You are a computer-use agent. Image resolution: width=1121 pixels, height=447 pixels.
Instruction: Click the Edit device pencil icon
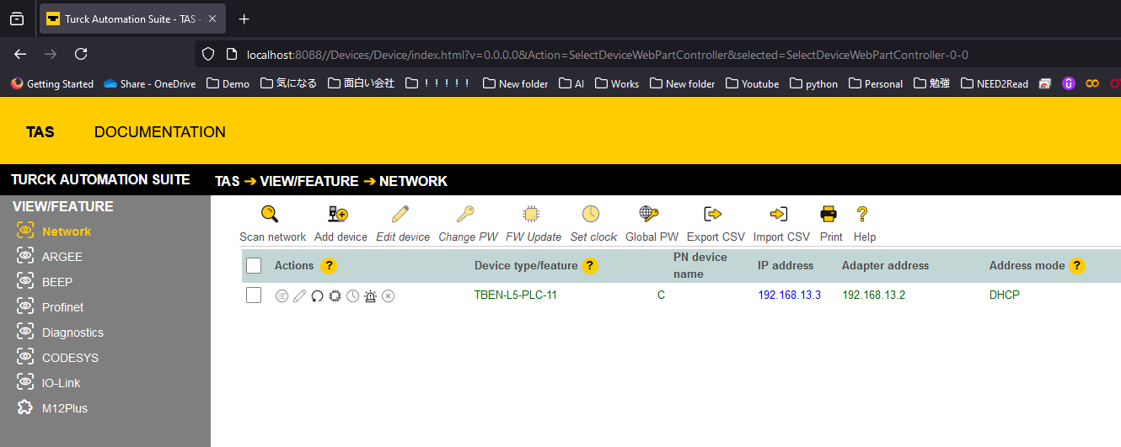[400, 214]
